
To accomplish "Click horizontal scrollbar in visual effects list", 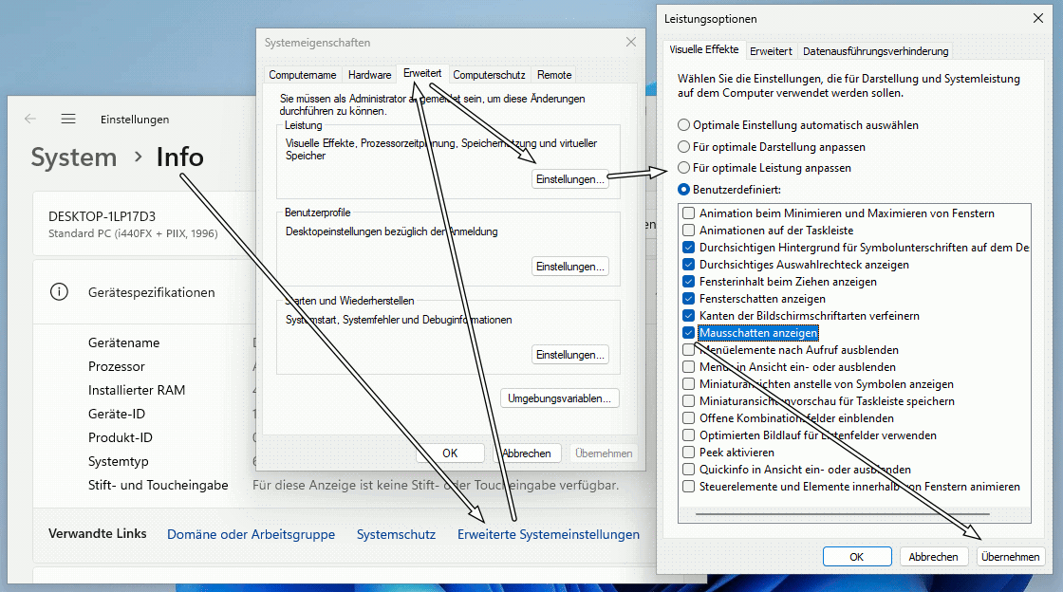I will click(842, 514).
